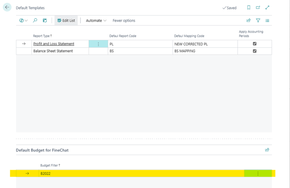Open the Profit and Loss Statement link
The width and height of the screenshot is (290, 188).
(x=54, y=44)
